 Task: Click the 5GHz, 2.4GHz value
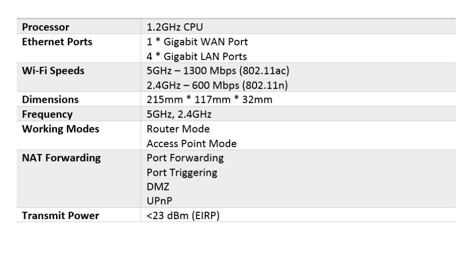point(179,114)
